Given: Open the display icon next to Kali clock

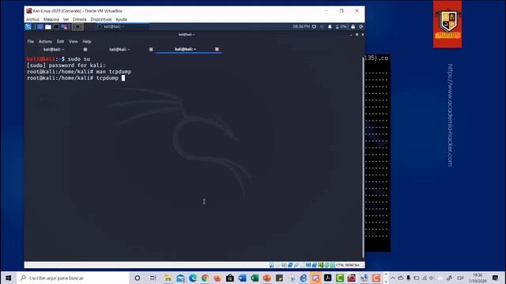Looking at the screenshot, I should point(314,27).
